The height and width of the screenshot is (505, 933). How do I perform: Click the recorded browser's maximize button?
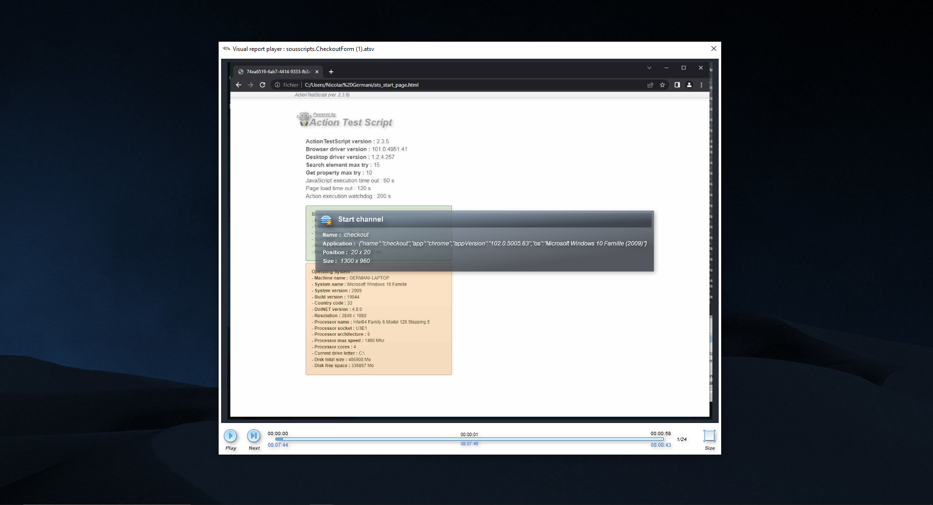pos(684,68)
